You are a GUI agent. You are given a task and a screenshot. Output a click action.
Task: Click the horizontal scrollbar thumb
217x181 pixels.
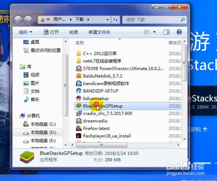click(102, 145)
